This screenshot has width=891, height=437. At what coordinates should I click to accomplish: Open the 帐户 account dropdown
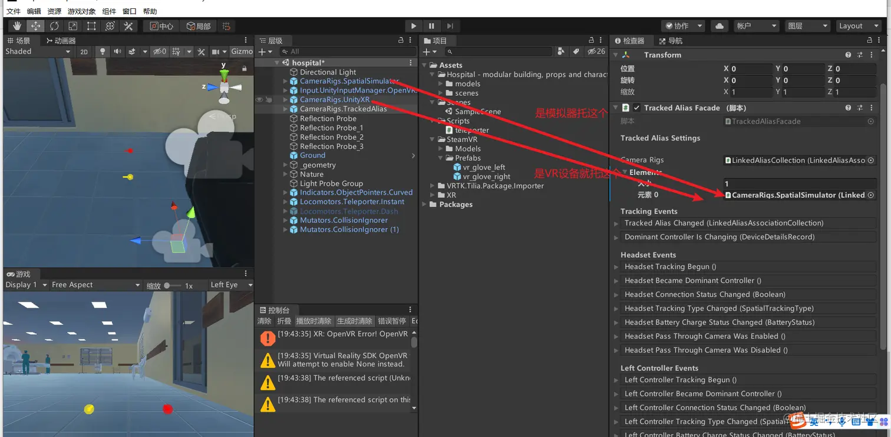(x=757, y=26)
